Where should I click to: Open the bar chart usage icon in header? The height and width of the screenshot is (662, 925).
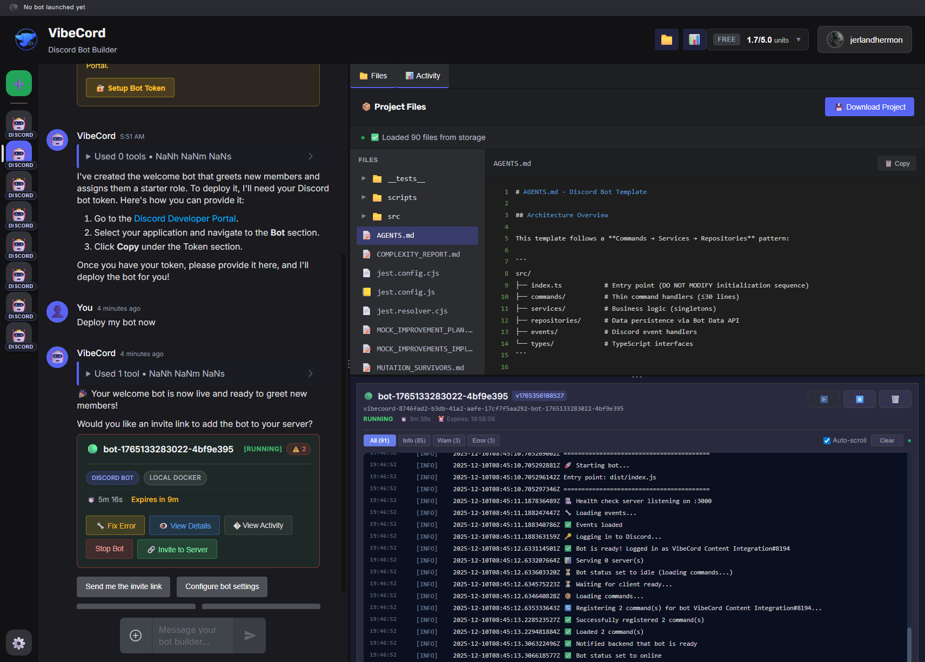coord(694,39)
